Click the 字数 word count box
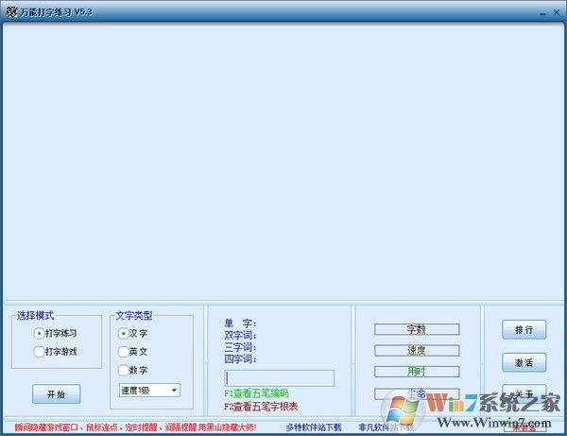The image size is (567, 436). [x=416, y=330]
